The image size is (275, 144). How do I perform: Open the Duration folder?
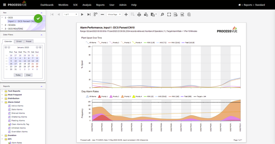coord(12,135)
